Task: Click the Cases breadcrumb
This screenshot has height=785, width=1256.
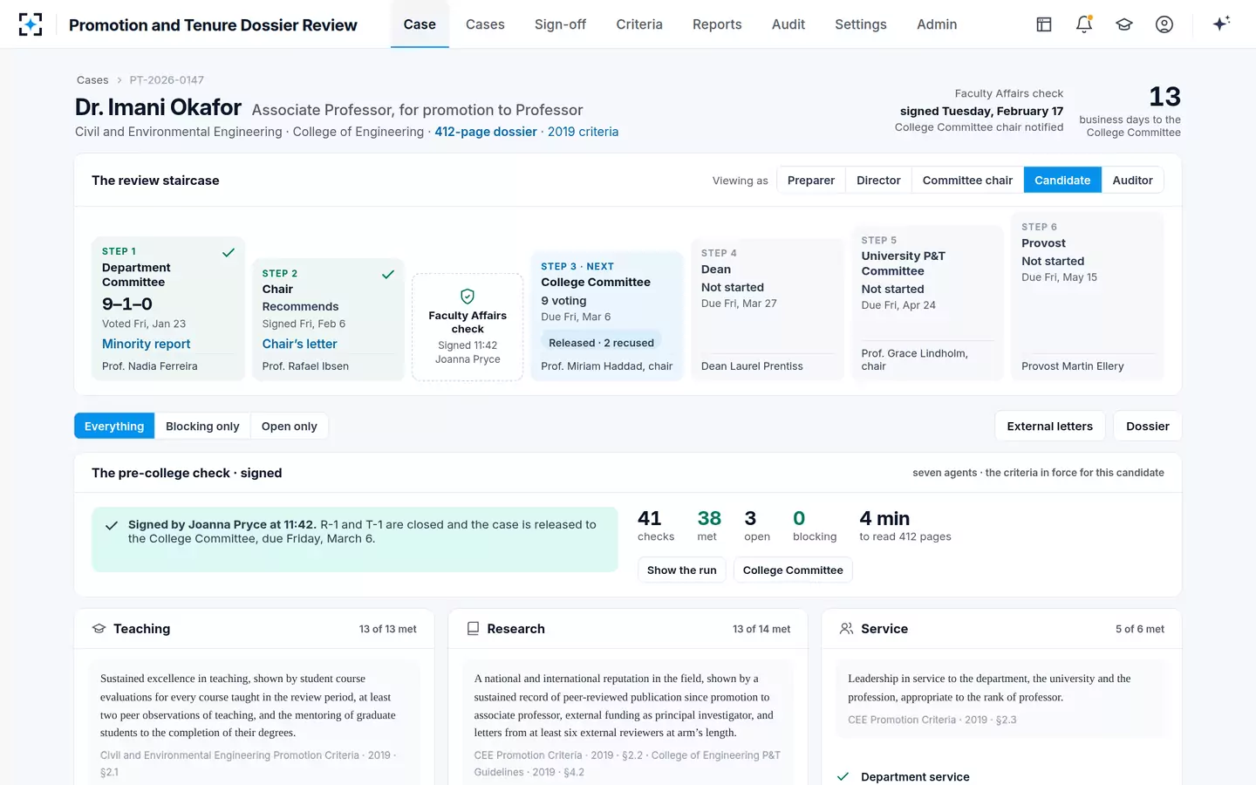Action: click(92, 80)
